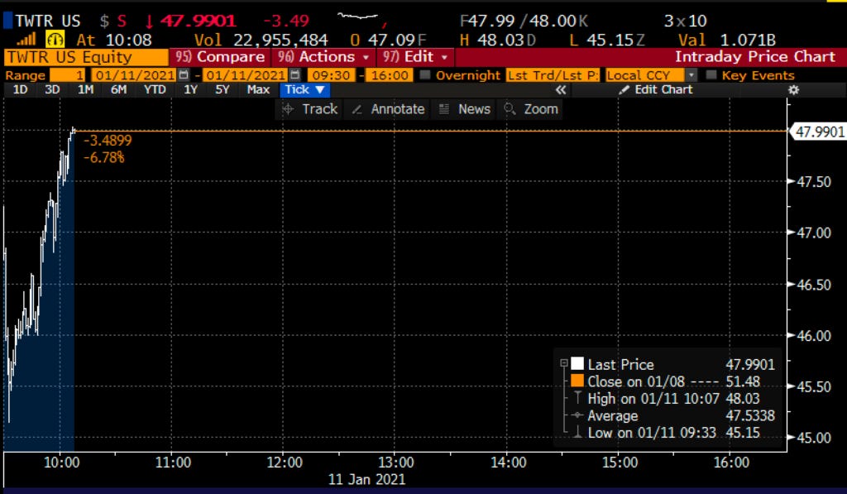Image resolution: width=847 pixels, height=494 pixels.
Task: Open the News overlay tool
Action: 465,109
